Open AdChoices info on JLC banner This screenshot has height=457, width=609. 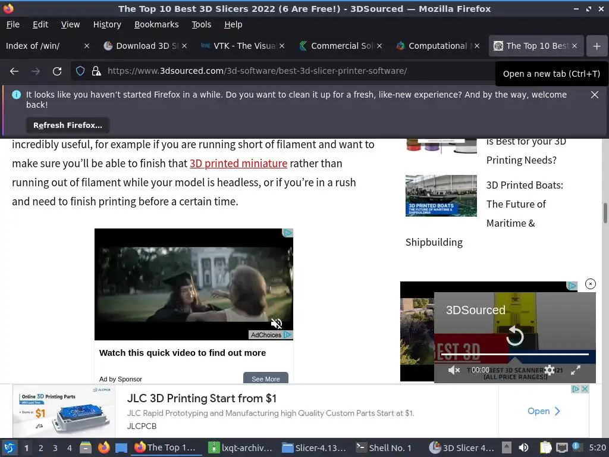coord(576,389)
